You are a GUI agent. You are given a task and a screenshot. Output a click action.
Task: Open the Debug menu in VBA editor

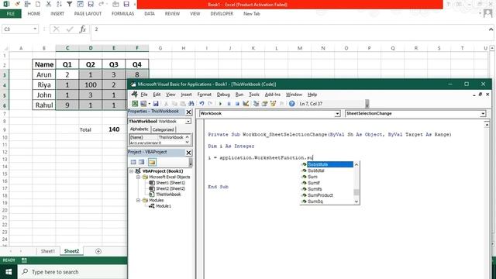tap(223, 95)
